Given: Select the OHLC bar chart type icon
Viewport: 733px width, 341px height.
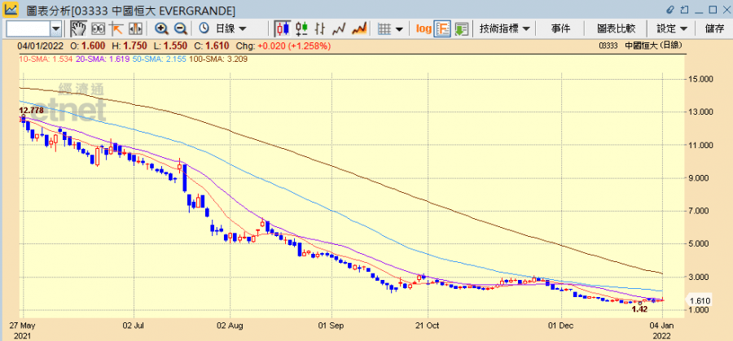Looking at the screenshot, I should (x=303, y=28).
